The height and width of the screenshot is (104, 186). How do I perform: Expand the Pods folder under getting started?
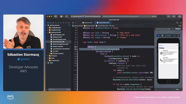click(48, 58)
